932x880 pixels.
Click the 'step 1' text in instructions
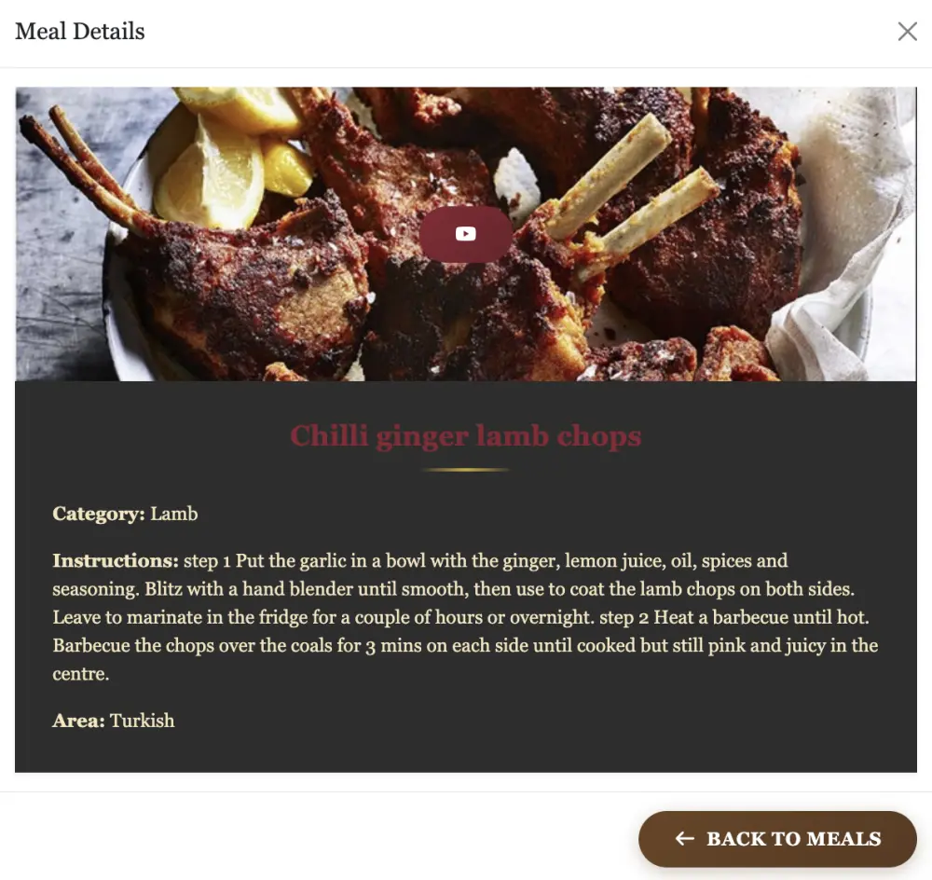pyautogui.click(x=207, y=560)
